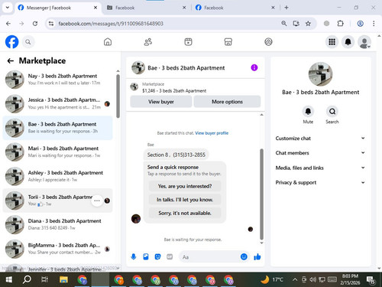The height and width of the screenshot is (287, 382).
Task: Open the View buyer profile link
Action: coord(212,133)
